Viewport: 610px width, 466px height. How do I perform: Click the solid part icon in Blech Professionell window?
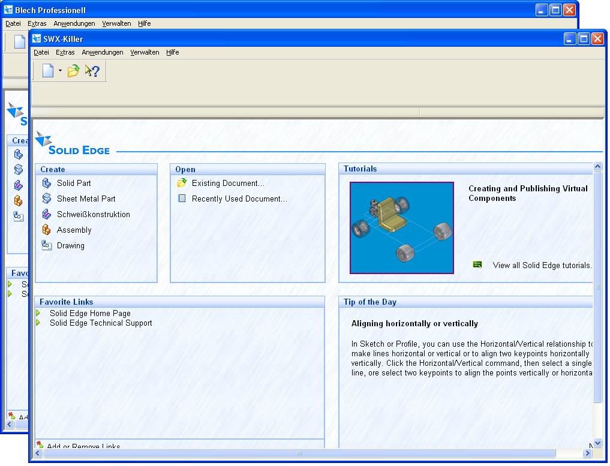tap(18, 154)
